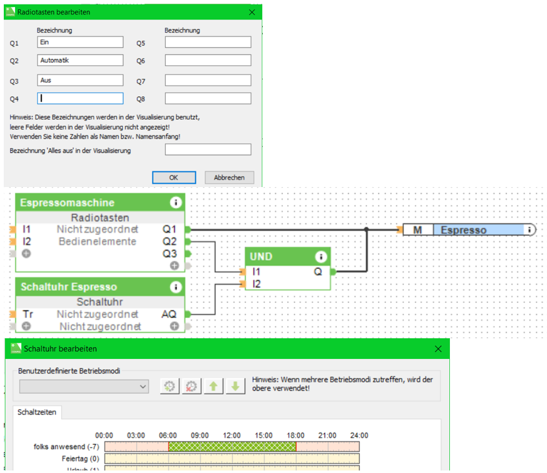Click the Bedienelemente text in Radiotasten block
Viewport: 547px width, 473px height.
97,241
